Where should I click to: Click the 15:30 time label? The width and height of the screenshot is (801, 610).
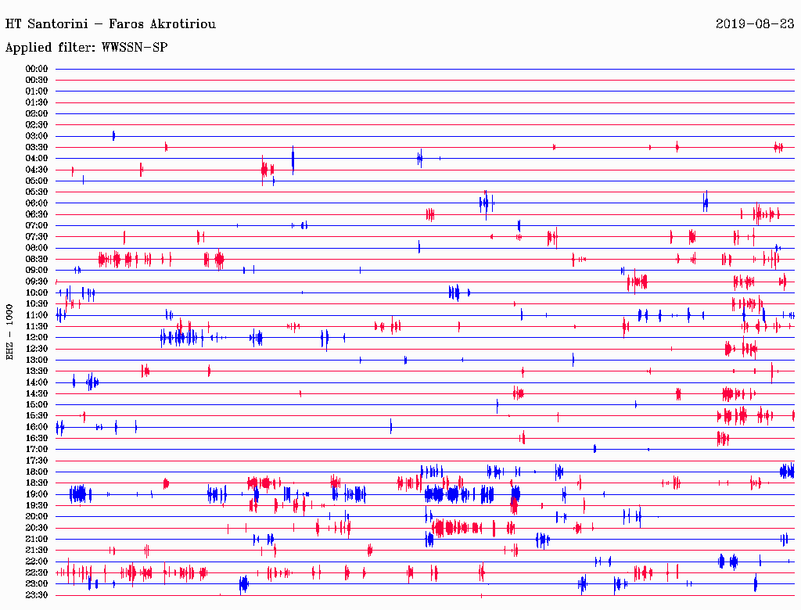coord(37,416)
